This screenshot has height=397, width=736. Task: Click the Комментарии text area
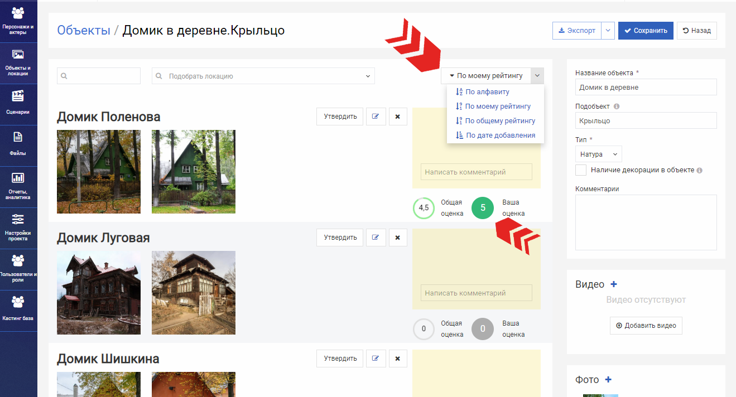[x=646, y=222]
